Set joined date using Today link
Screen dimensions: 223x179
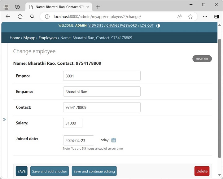104,140
